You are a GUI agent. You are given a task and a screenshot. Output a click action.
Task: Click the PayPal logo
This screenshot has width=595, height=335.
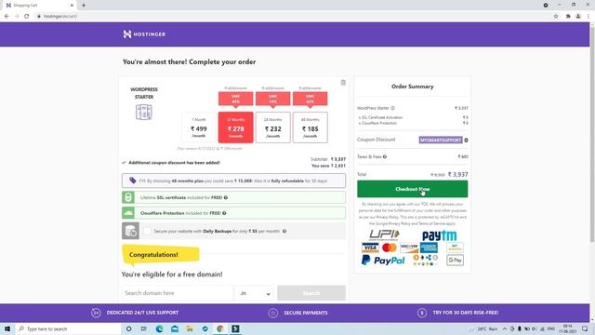point(383,261)
